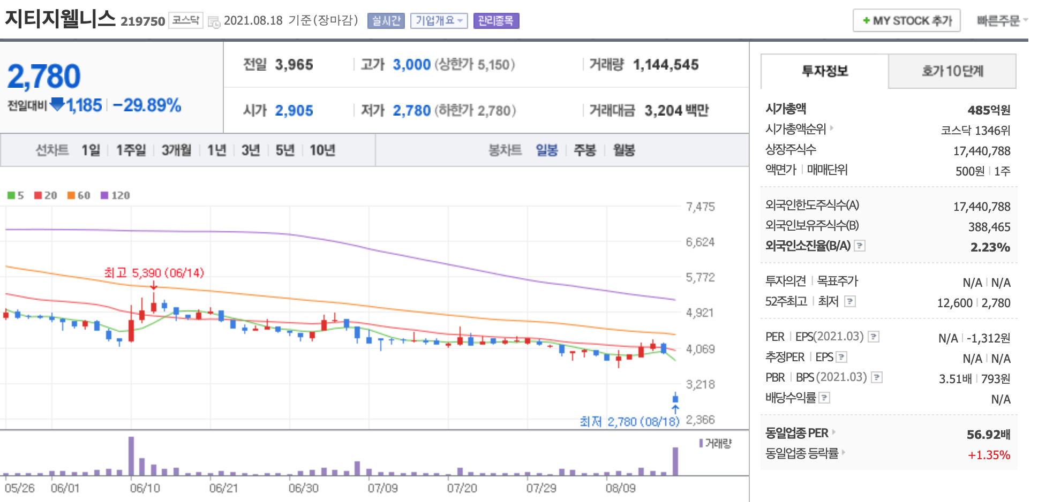Click the 상장주식수 value 17,440,788
The image size is (1038, 502).
[x=982, y=151]
